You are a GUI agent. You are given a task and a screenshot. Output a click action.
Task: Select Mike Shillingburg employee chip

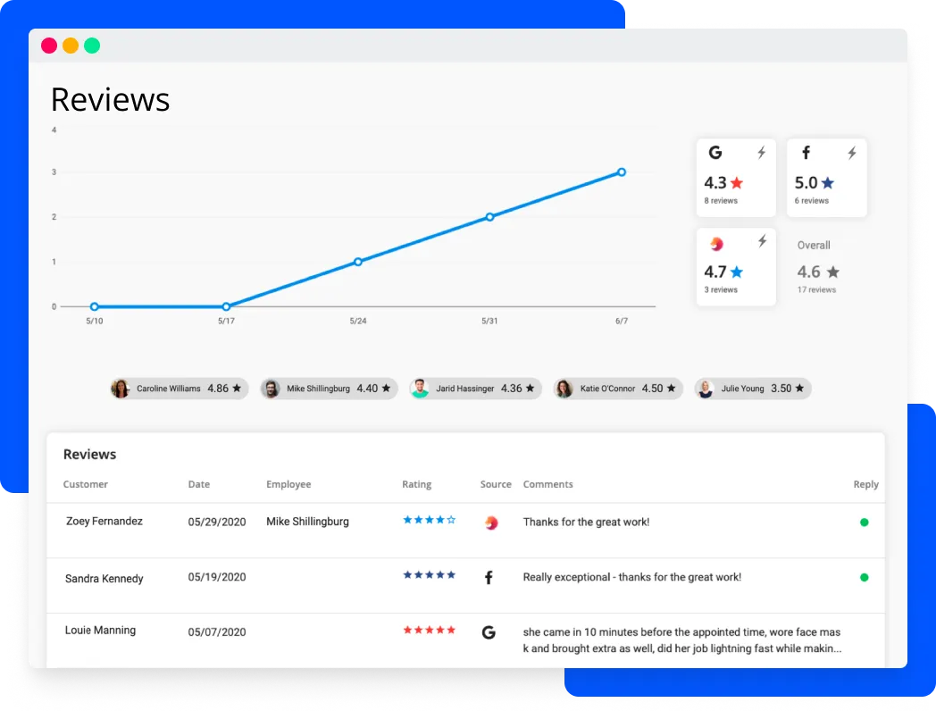pos(328,389)
